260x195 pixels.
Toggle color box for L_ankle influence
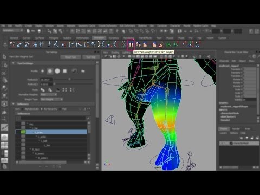click(x=23, y=136)
